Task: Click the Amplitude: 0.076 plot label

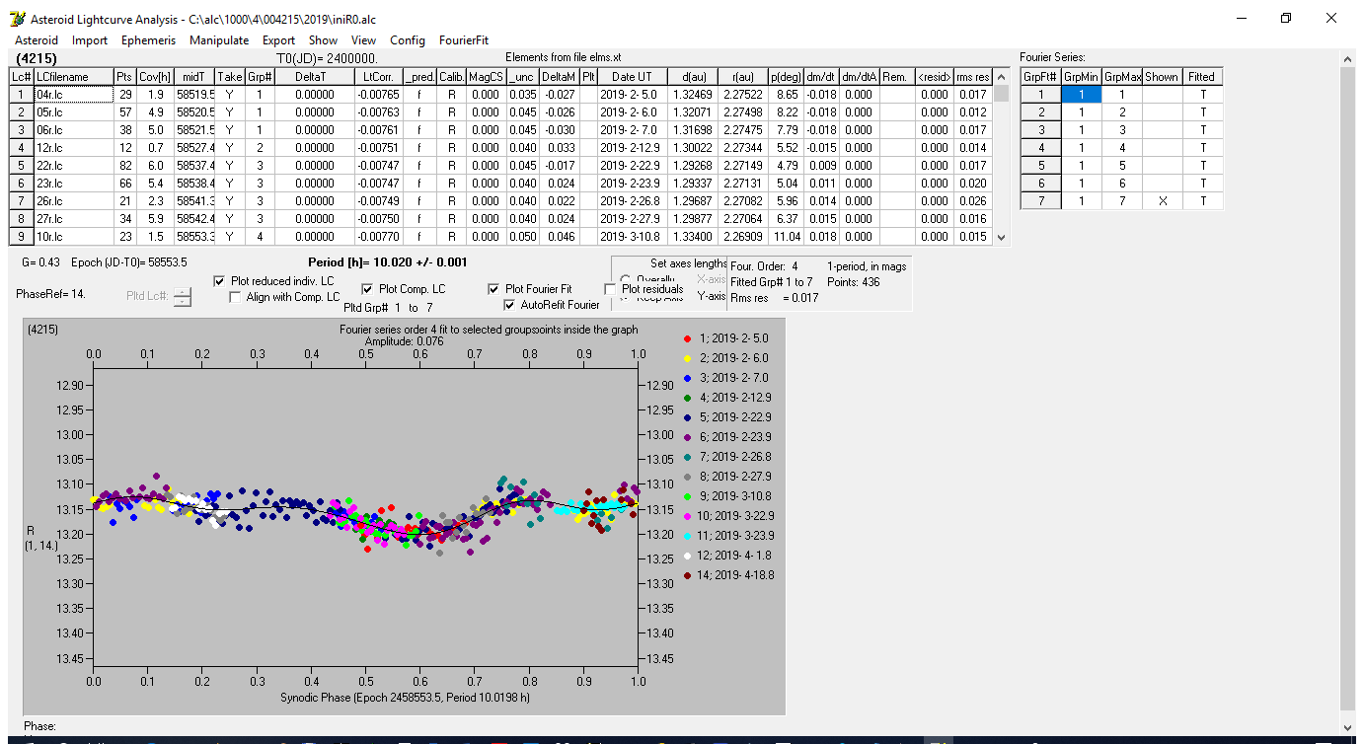Action: click(405, 340)
